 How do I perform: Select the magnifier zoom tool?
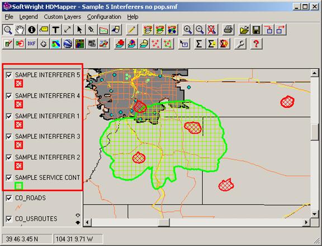[8, 30]
